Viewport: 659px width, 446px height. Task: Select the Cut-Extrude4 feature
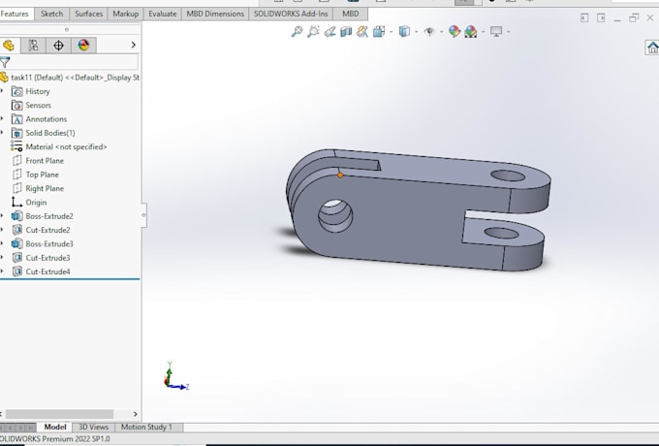pyautogui.click(x=47, y=271)
